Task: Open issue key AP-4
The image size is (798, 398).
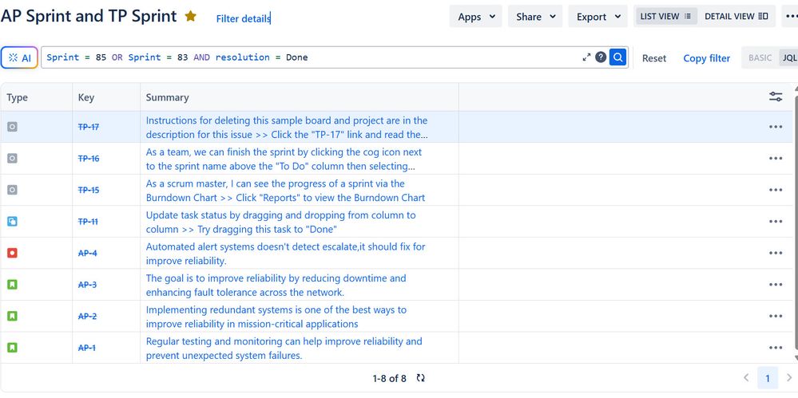Action: click(x=87, y=253)
